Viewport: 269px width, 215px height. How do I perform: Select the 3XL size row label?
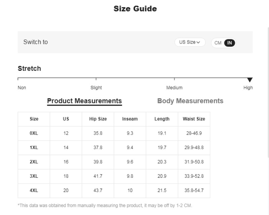point(34,176)
